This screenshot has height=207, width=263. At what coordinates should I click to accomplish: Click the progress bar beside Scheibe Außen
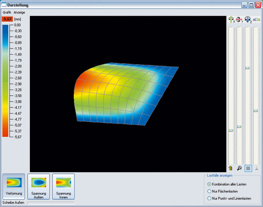(51, 203)
